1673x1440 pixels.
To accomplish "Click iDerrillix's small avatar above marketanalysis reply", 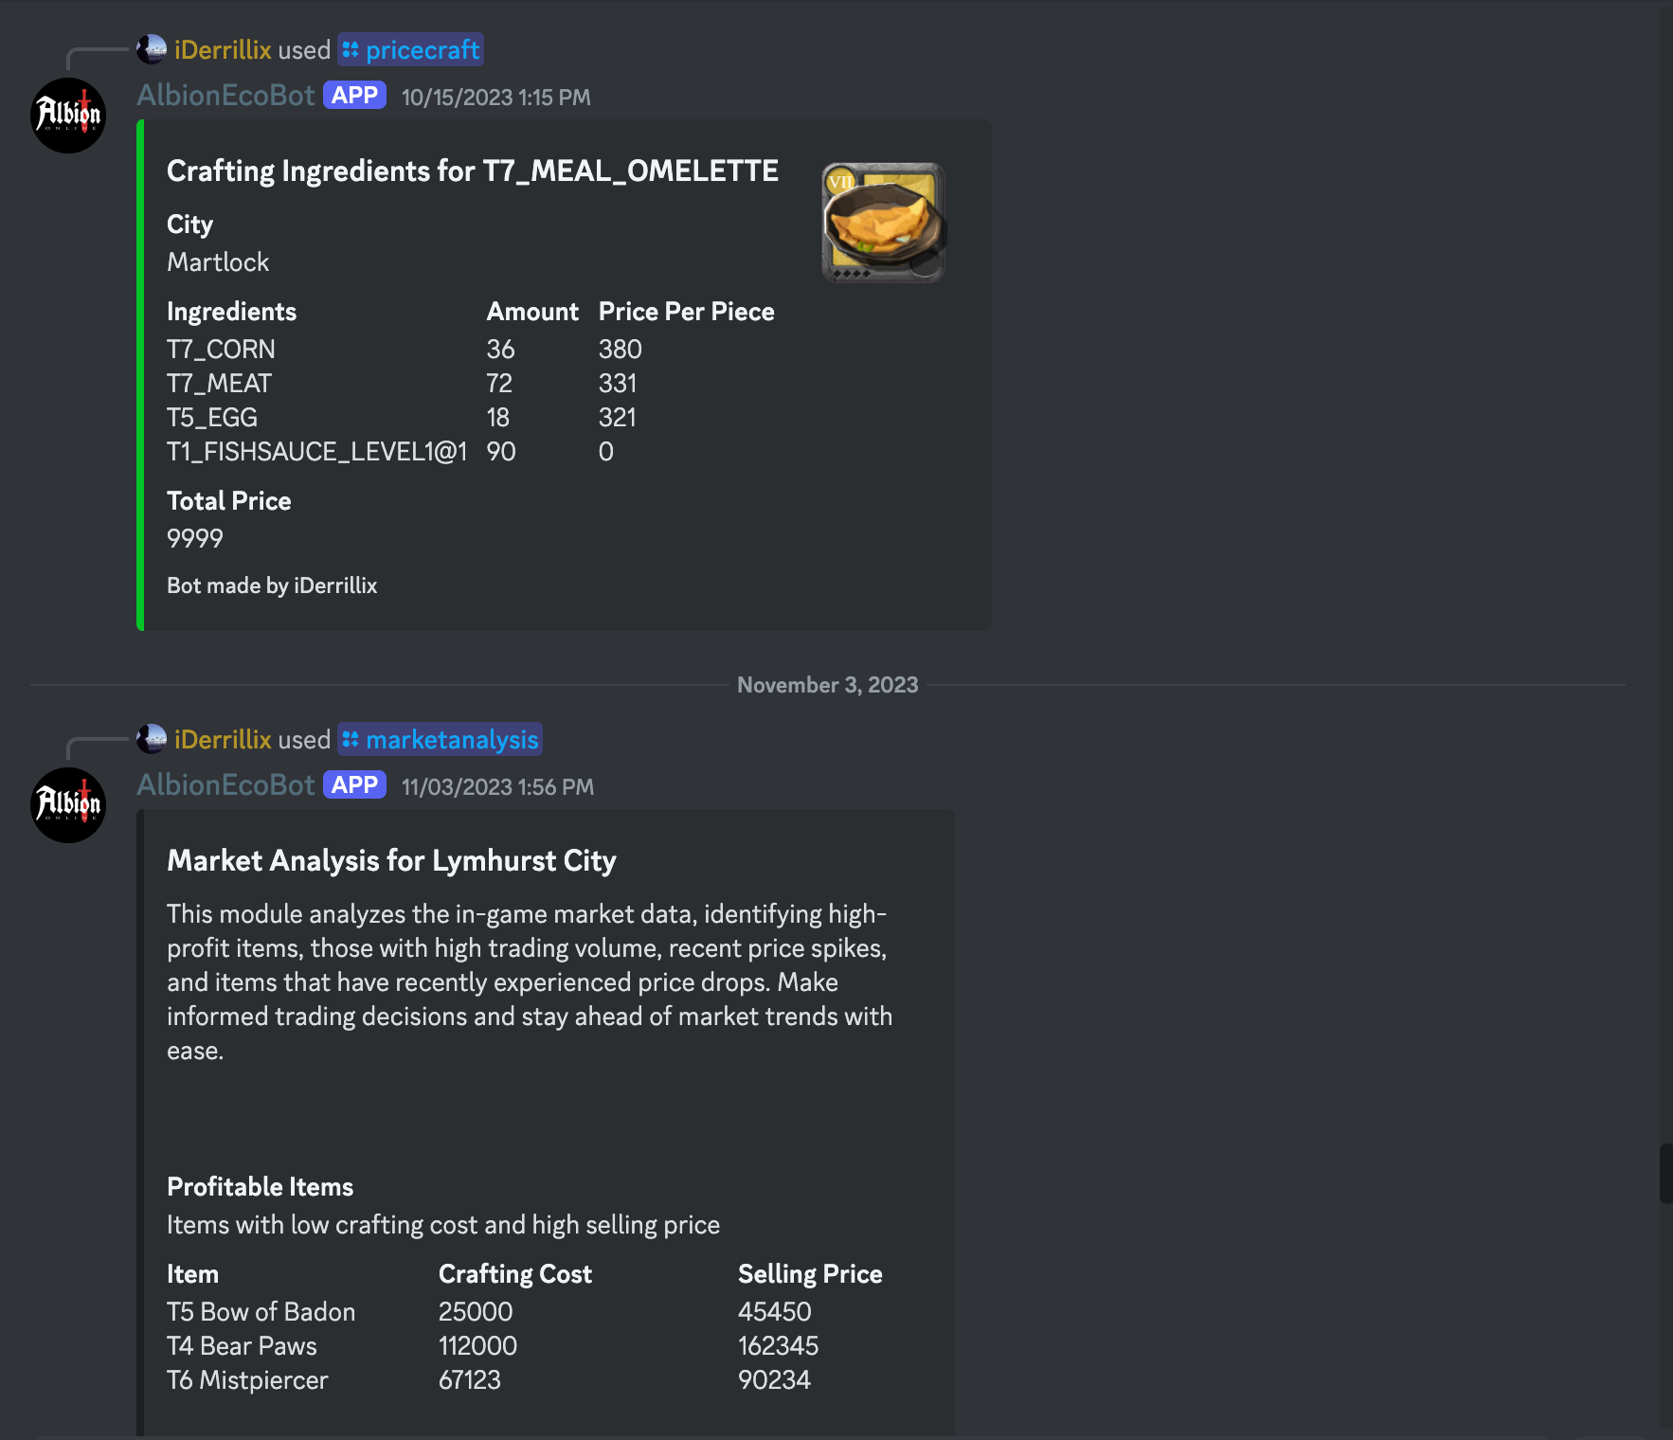I will coord(152,739).
